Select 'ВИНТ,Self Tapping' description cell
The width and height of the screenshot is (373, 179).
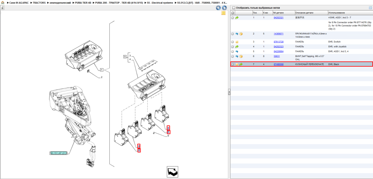coord(310,58)
